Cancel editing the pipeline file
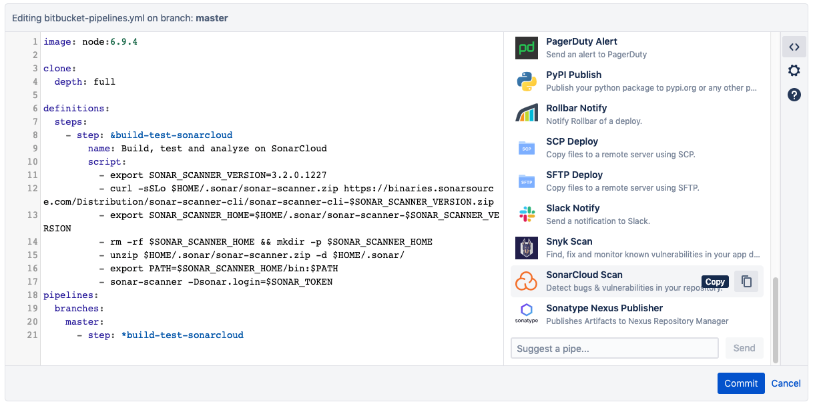The image size is (813, 406). 786,383
